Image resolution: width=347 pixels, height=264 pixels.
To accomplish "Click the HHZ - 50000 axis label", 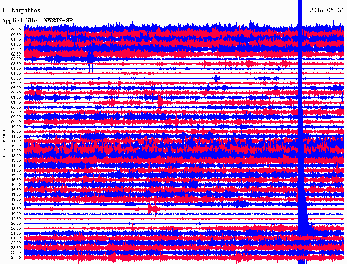I will pos(4,143).
